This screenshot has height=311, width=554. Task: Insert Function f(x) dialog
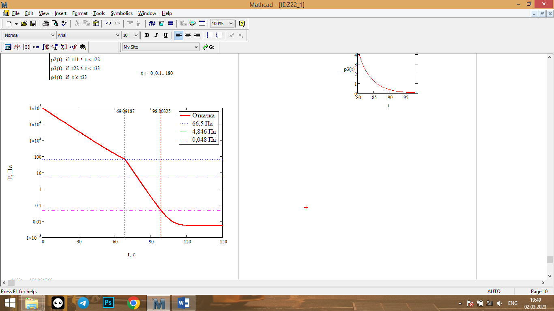152,23
